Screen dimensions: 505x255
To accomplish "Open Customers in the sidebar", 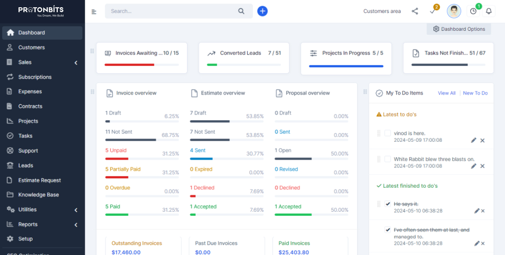I will pyautogui.click(x=32, y=47).
